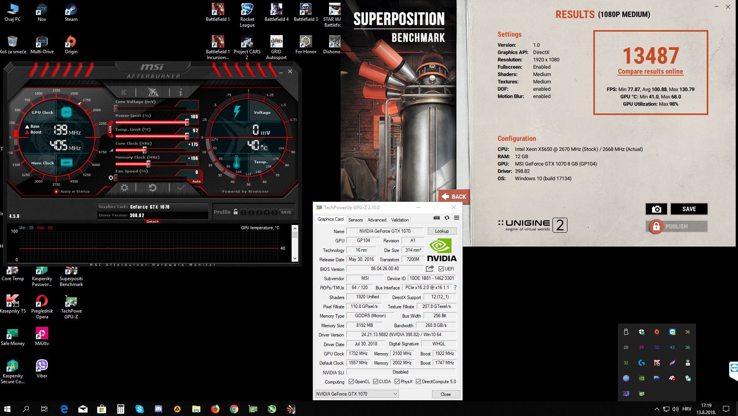Click Compare results online link
The image size is (738, 416).
[x=650, y=71]
